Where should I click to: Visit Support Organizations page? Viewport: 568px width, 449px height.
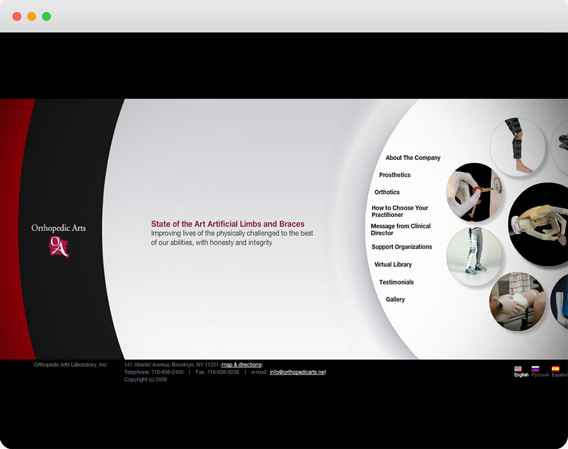402,247
